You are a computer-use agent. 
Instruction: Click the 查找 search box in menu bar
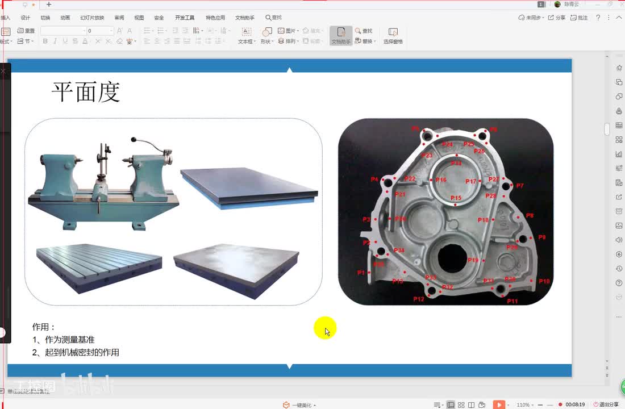point(273,18)
